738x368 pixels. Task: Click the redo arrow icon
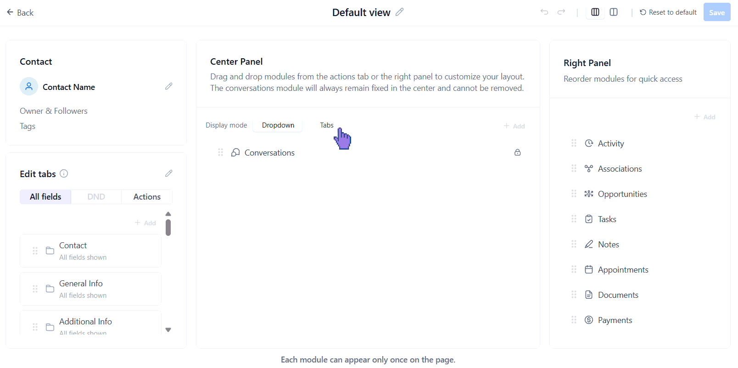click(561, 12)
